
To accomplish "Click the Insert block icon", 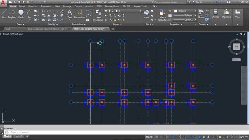I will pyautogui.click(x=146, y=14).
